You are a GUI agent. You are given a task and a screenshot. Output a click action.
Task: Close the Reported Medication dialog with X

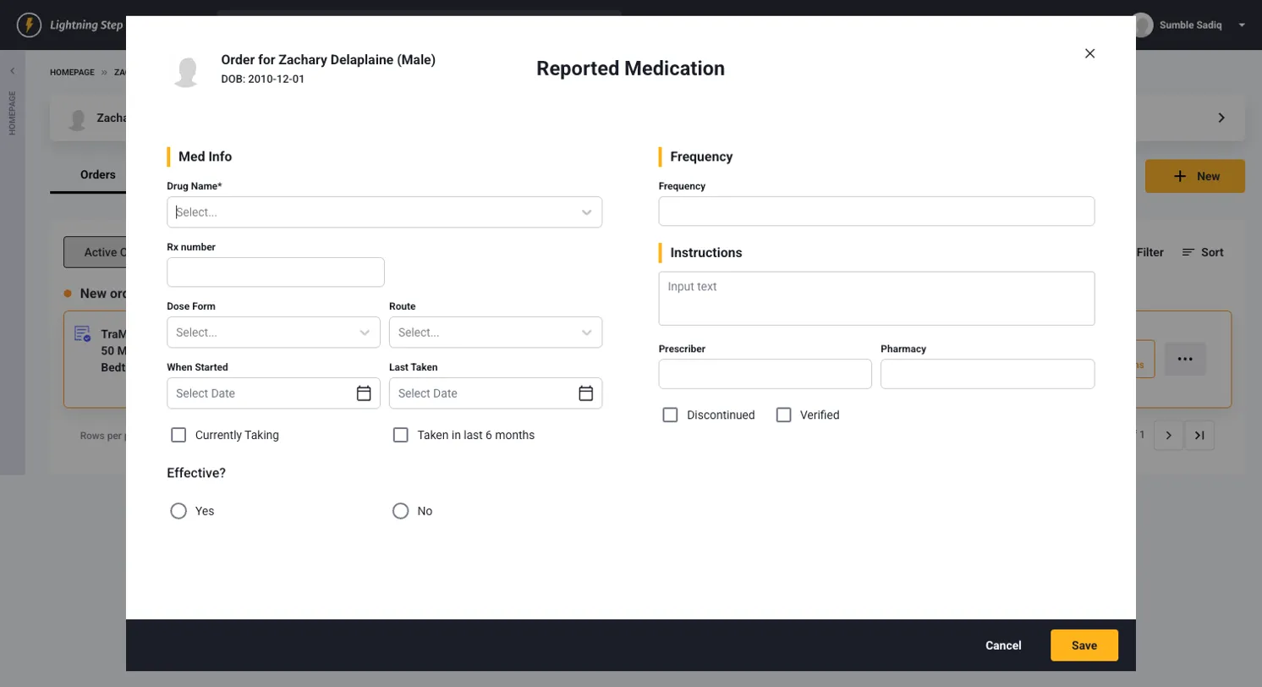pos(1089,53)
